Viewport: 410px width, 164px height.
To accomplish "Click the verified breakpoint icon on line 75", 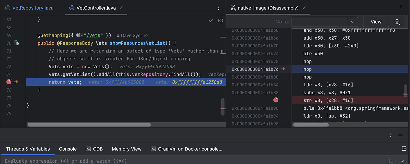I will [x=9, y=82].
